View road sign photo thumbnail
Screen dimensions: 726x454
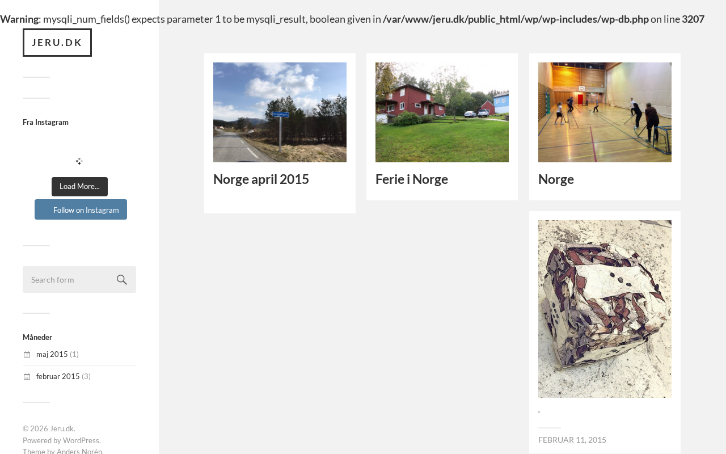pyautogui.click(x=280, y=112)
